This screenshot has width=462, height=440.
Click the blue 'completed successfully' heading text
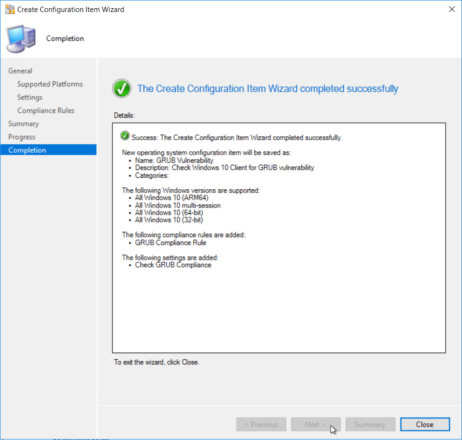[267, 89]
